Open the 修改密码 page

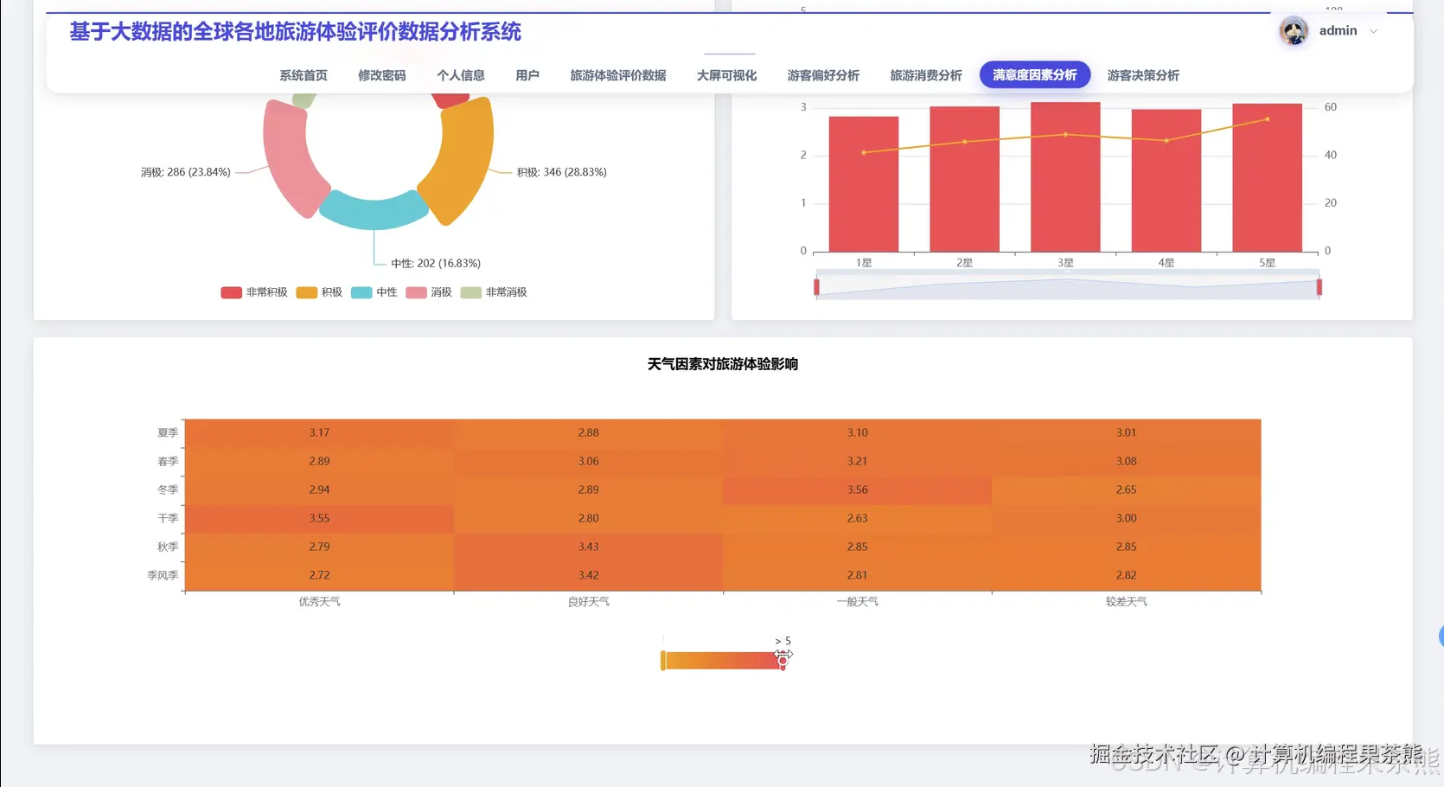tap(380, 75)
